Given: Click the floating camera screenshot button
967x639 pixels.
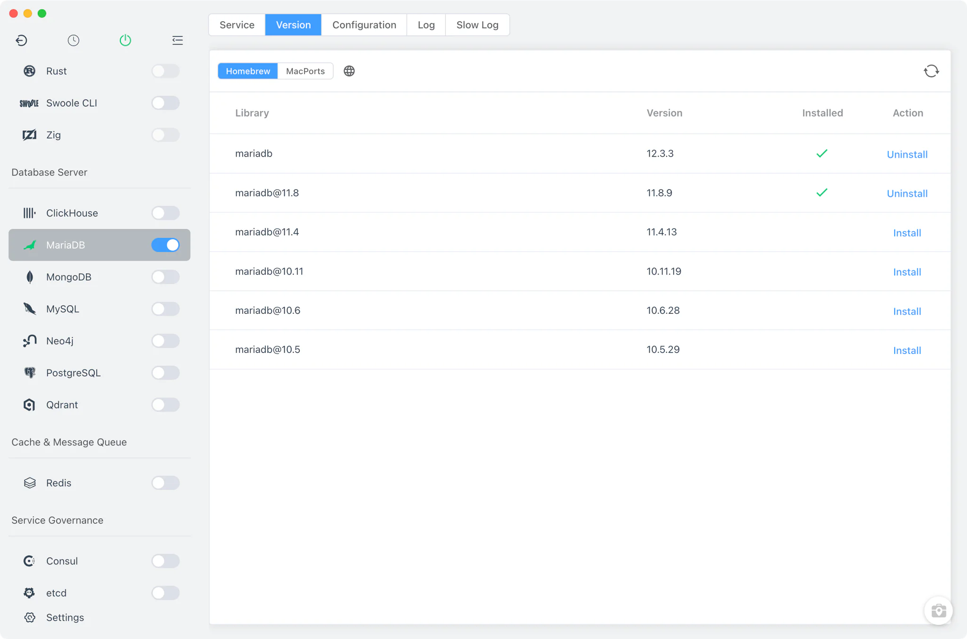Looking at the screenshot, I should point(938,611).
